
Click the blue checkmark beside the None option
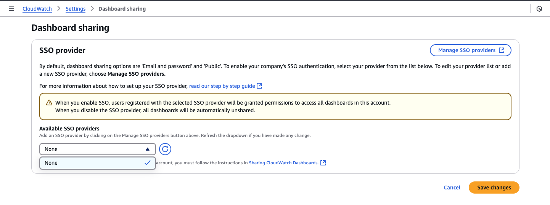(x=148, y=163)
